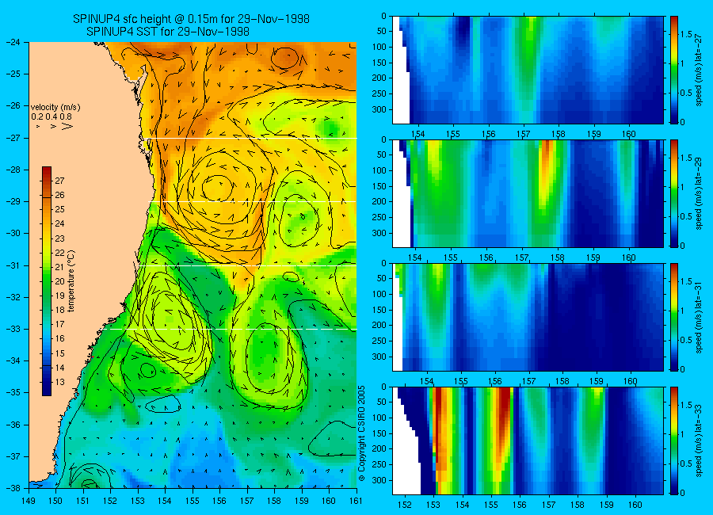Click the -38 latitude label on the map axis
Screen dimensions: 713x515
[x=13, y=488]
